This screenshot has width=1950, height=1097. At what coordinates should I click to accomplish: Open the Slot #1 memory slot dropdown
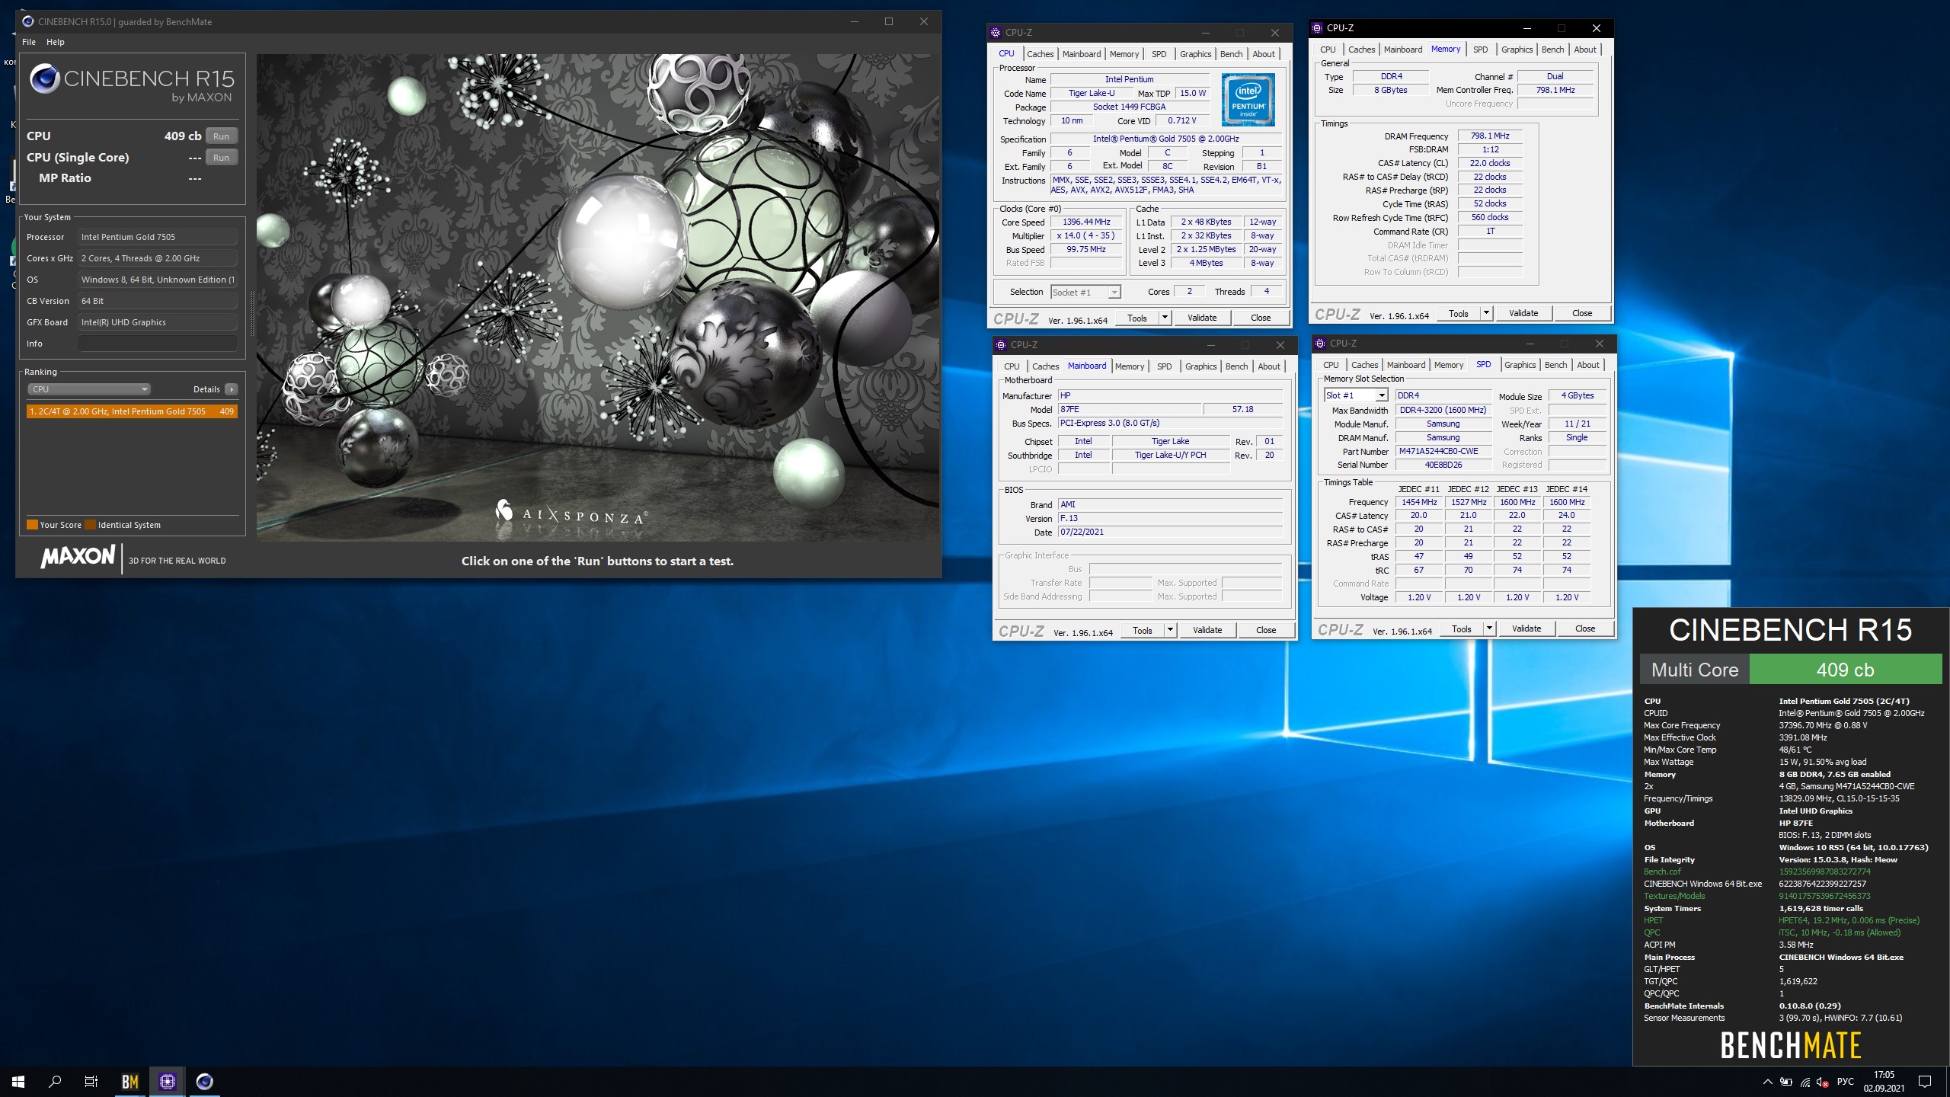[1356, 395]
